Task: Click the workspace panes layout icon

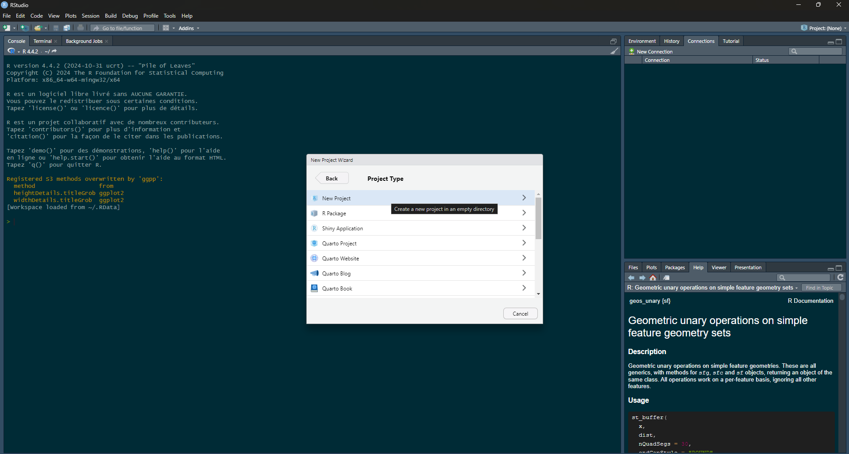Action: point(166,28)
